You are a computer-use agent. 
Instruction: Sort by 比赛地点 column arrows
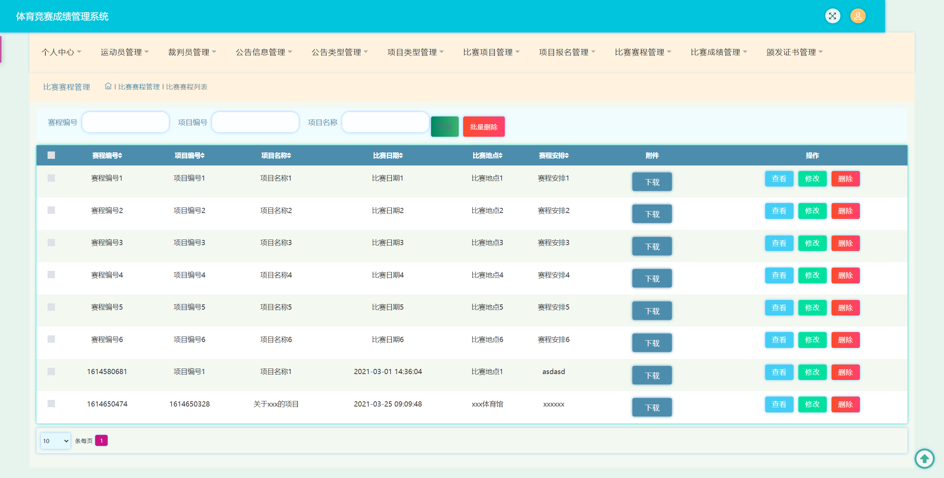pyautogui.click(x=501, y=156)
